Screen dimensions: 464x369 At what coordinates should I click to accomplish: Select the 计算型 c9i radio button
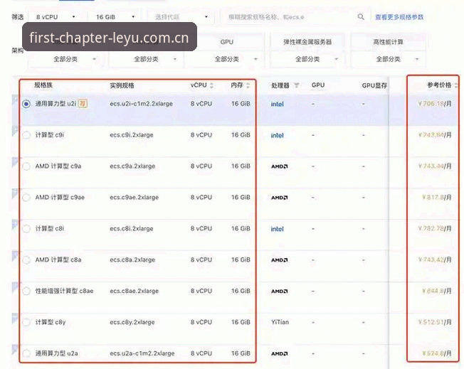26,135
